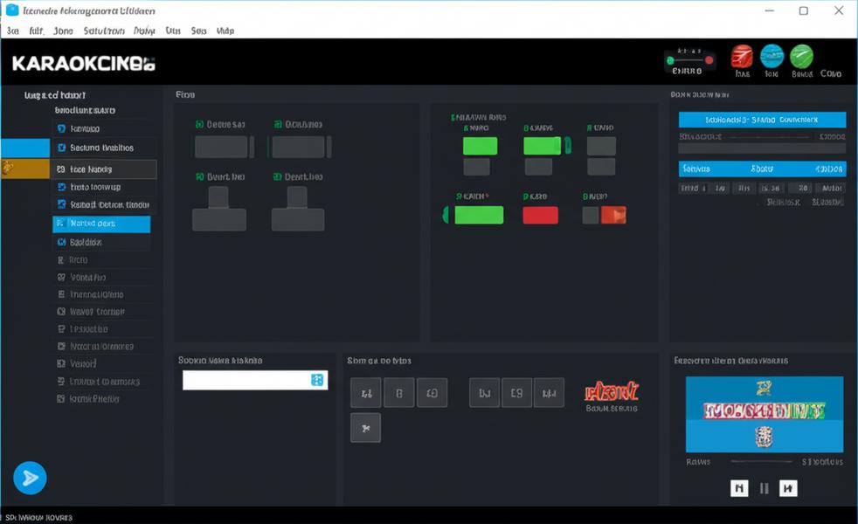Click the first gray square button in bottom panel
The width and height of the screenshot is (858, 524).
pos(365,393)
